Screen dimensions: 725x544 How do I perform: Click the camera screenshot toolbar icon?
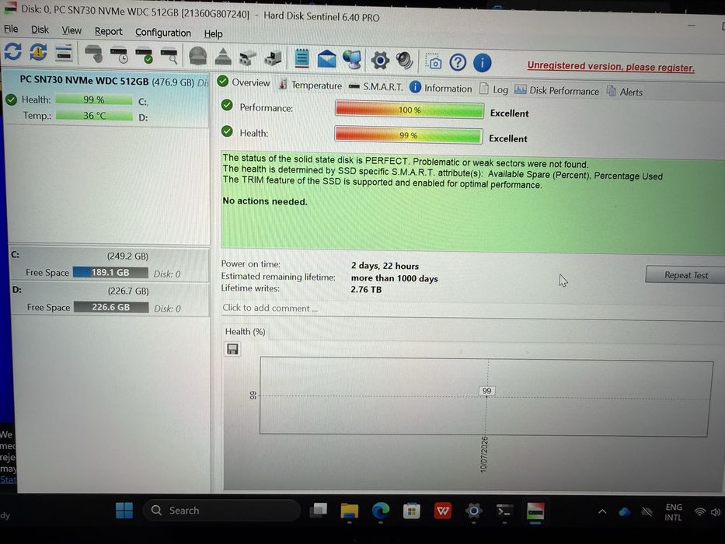pos(434,61)
